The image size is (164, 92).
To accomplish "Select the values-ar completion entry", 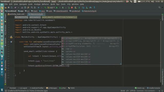I will tap(91, 51).
